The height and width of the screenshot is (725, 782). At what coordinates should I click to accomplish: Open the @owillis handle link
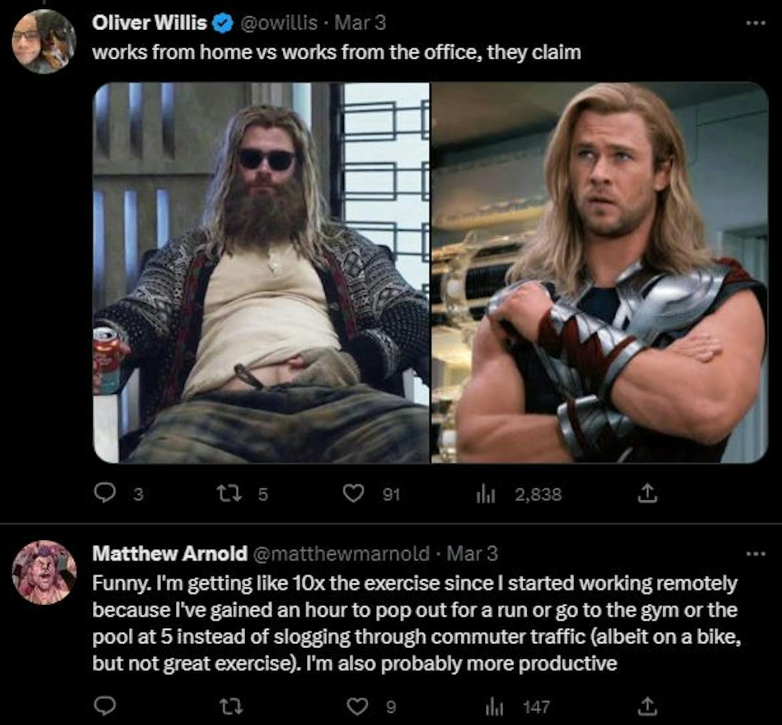coord(280,23)
